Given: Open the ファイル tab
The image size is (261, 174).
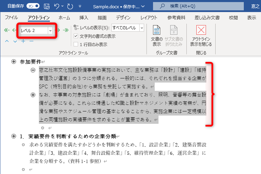Looking at the screenshot, I should (x=11, y=18).
